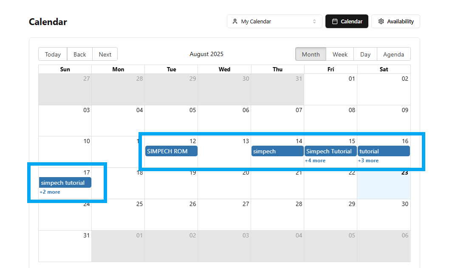Switch to Month view
The image size is (455, 268).
[311, 54]
